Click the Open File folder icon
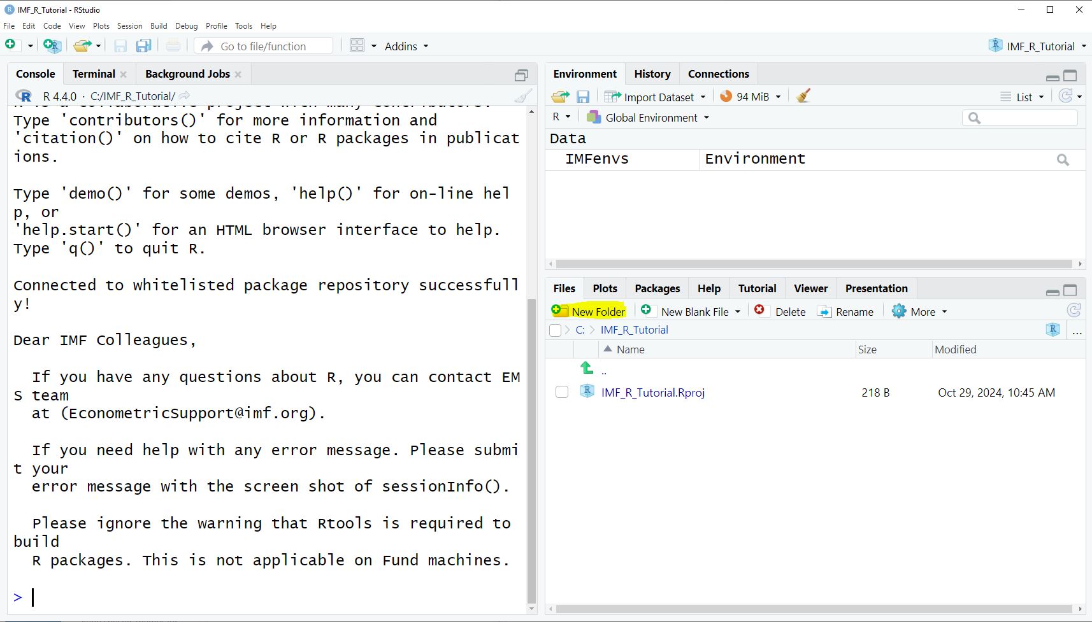The image size is (1092, 622). pos(82,46)
